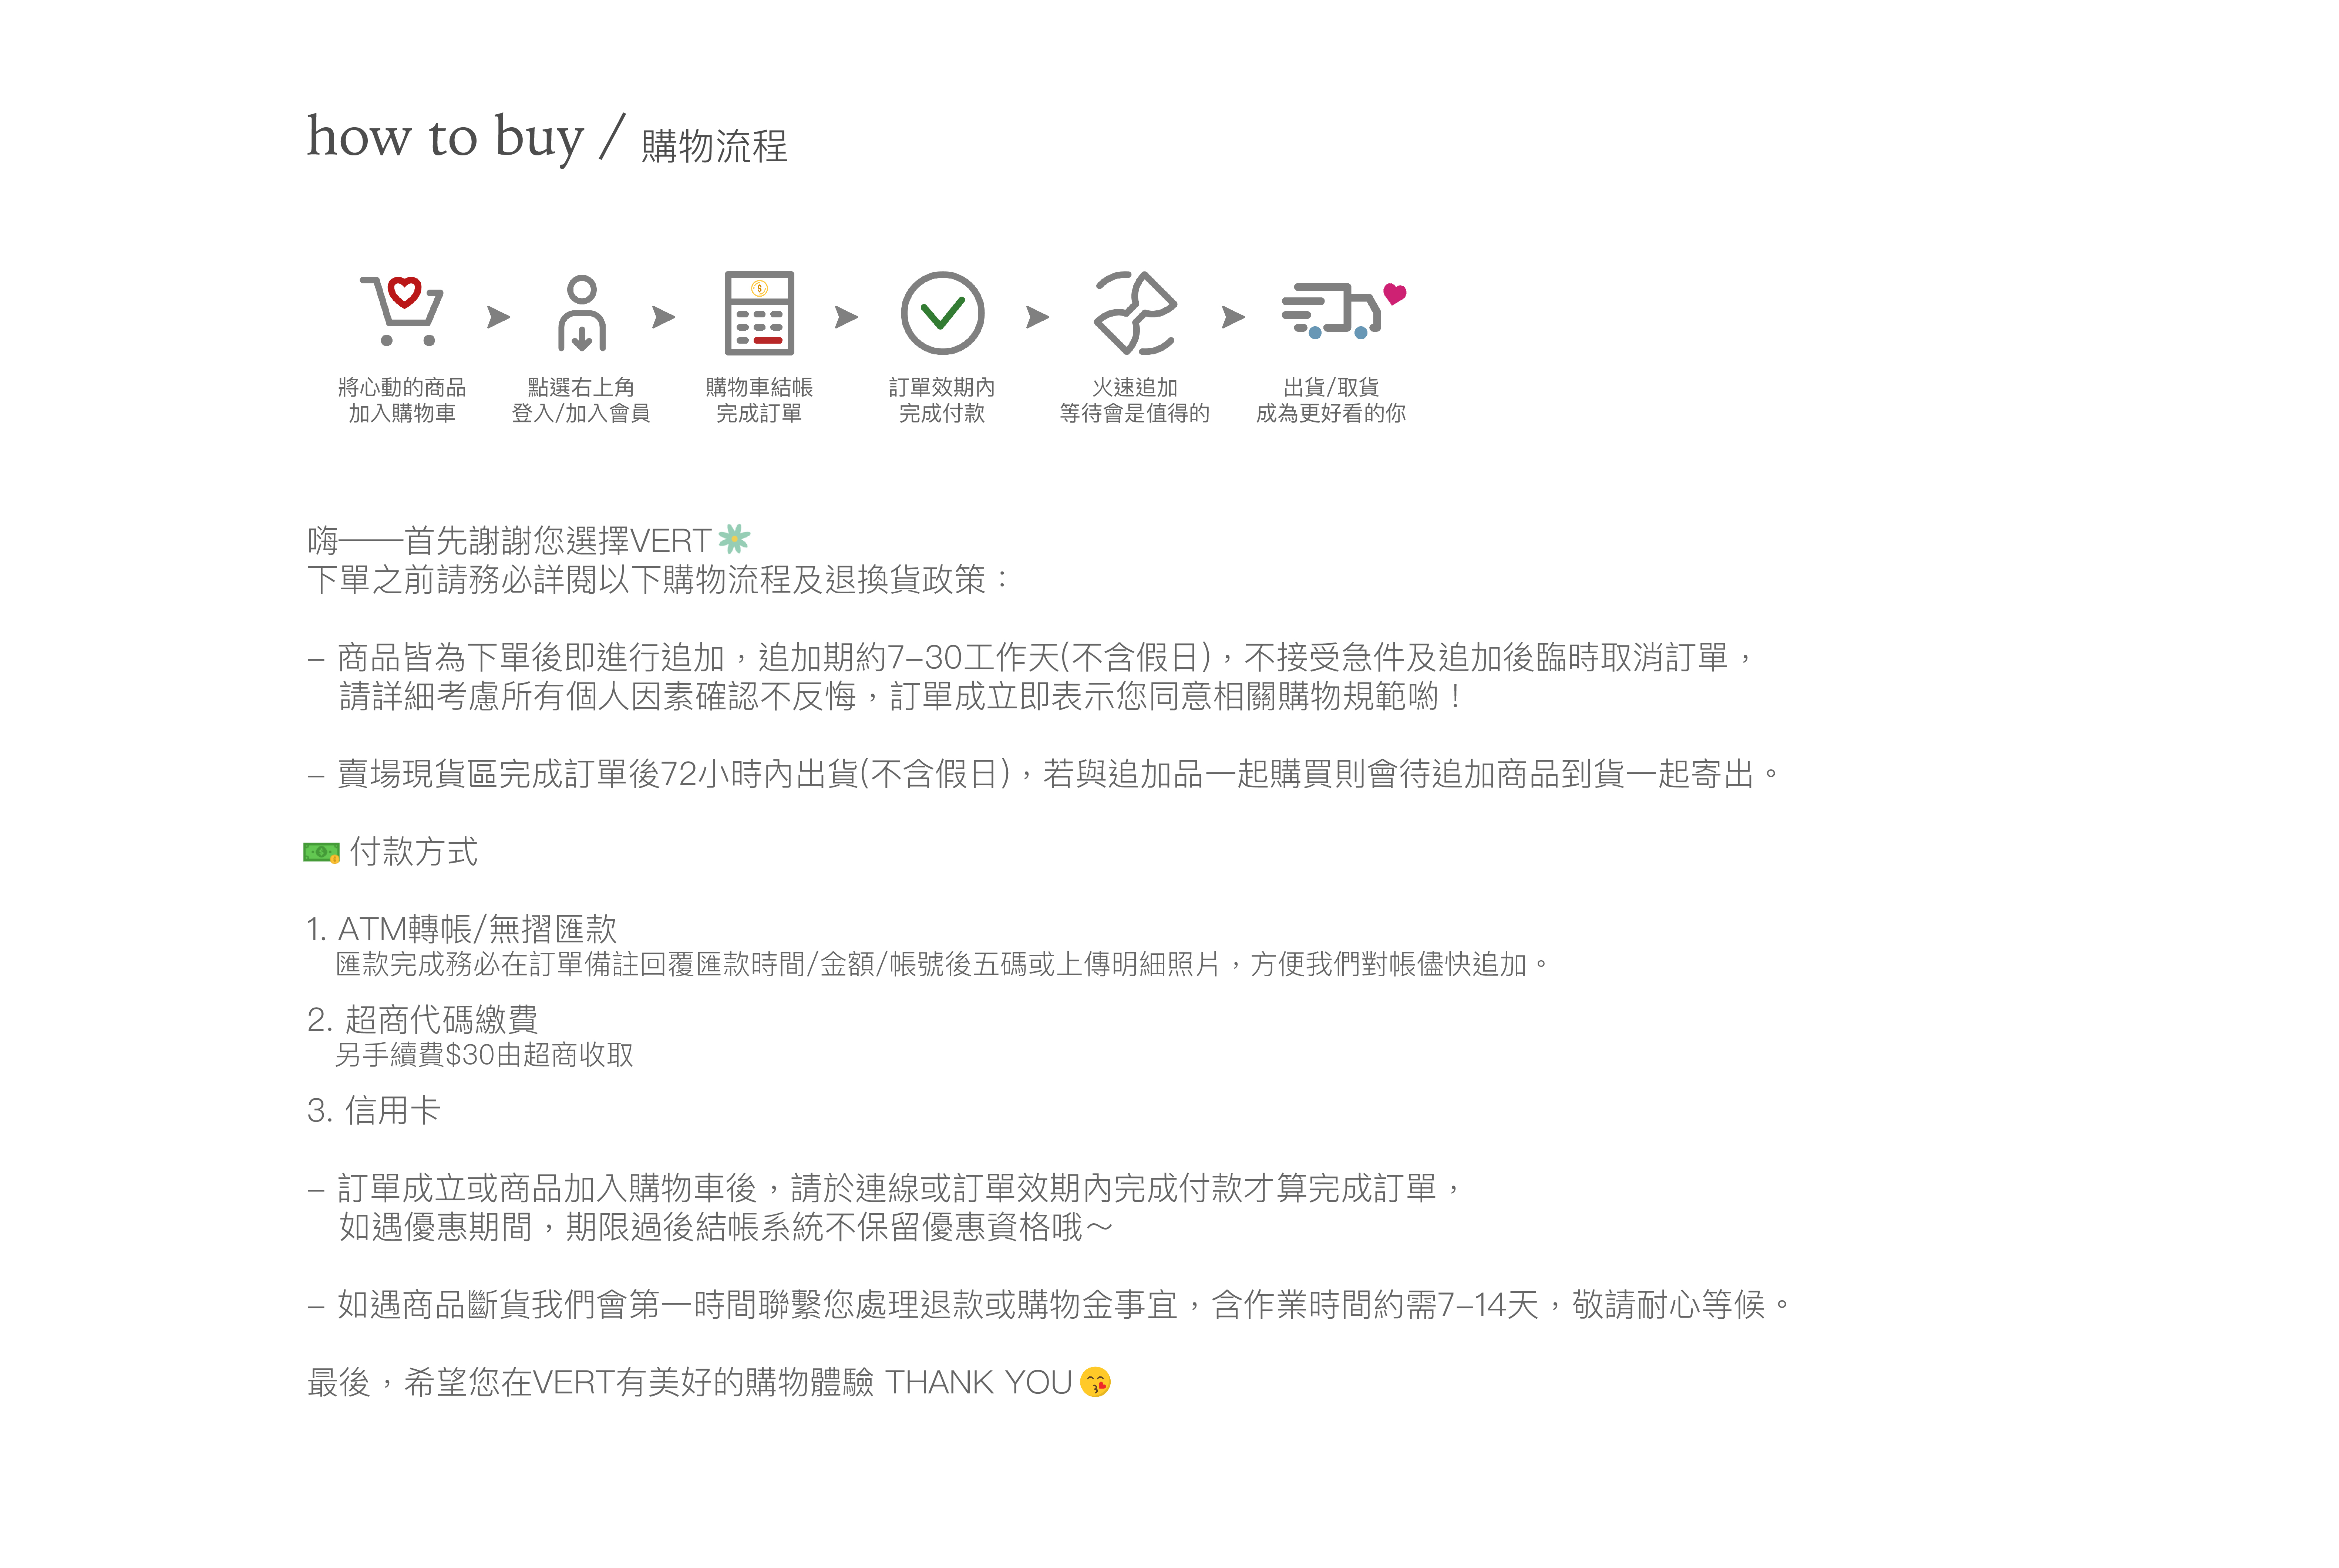Click the kissing face emoji
This screenshot has height=1568, width=2339.
pyautogui.click(x=1096, y=1382)
